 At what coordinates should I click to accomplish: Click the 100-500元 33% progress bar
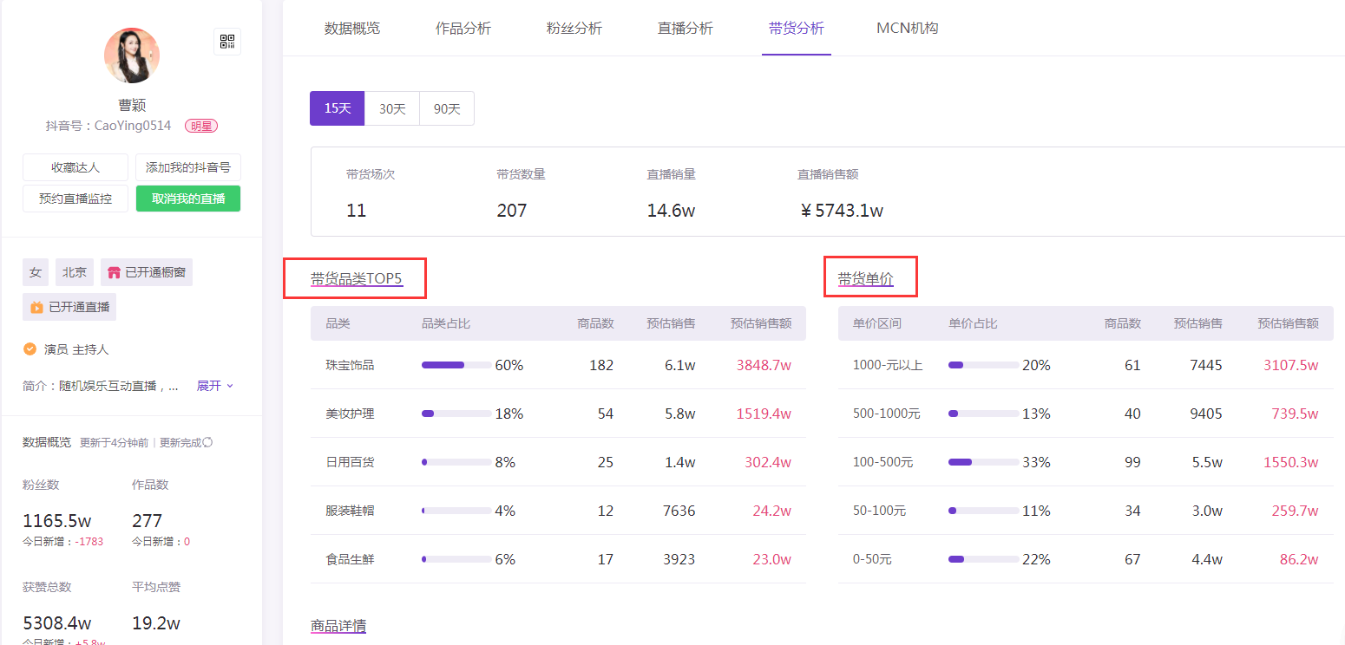984,462
